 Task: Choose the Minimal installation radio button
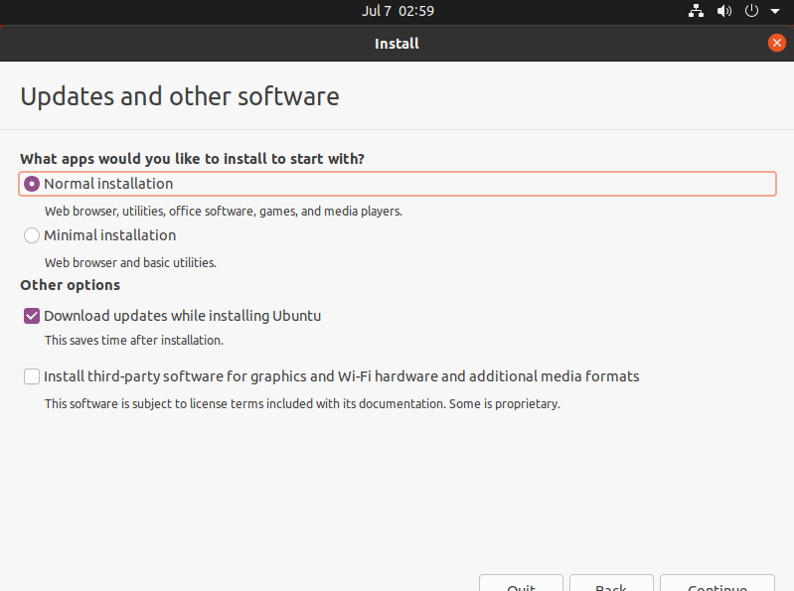pyautogui.click(x=32, y=235)
